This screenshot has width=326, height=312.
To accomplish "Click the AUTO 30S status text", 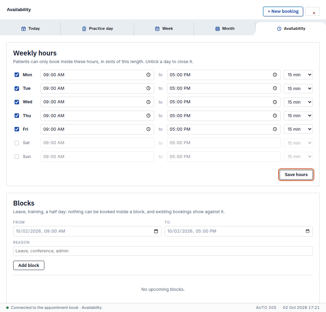I will (x=266, y=307).
